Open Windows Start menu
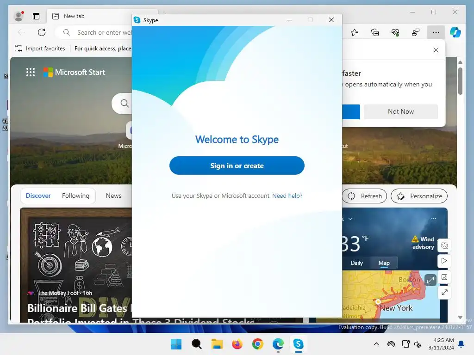This screenshot has height=355, width=474. pos(176,344)
